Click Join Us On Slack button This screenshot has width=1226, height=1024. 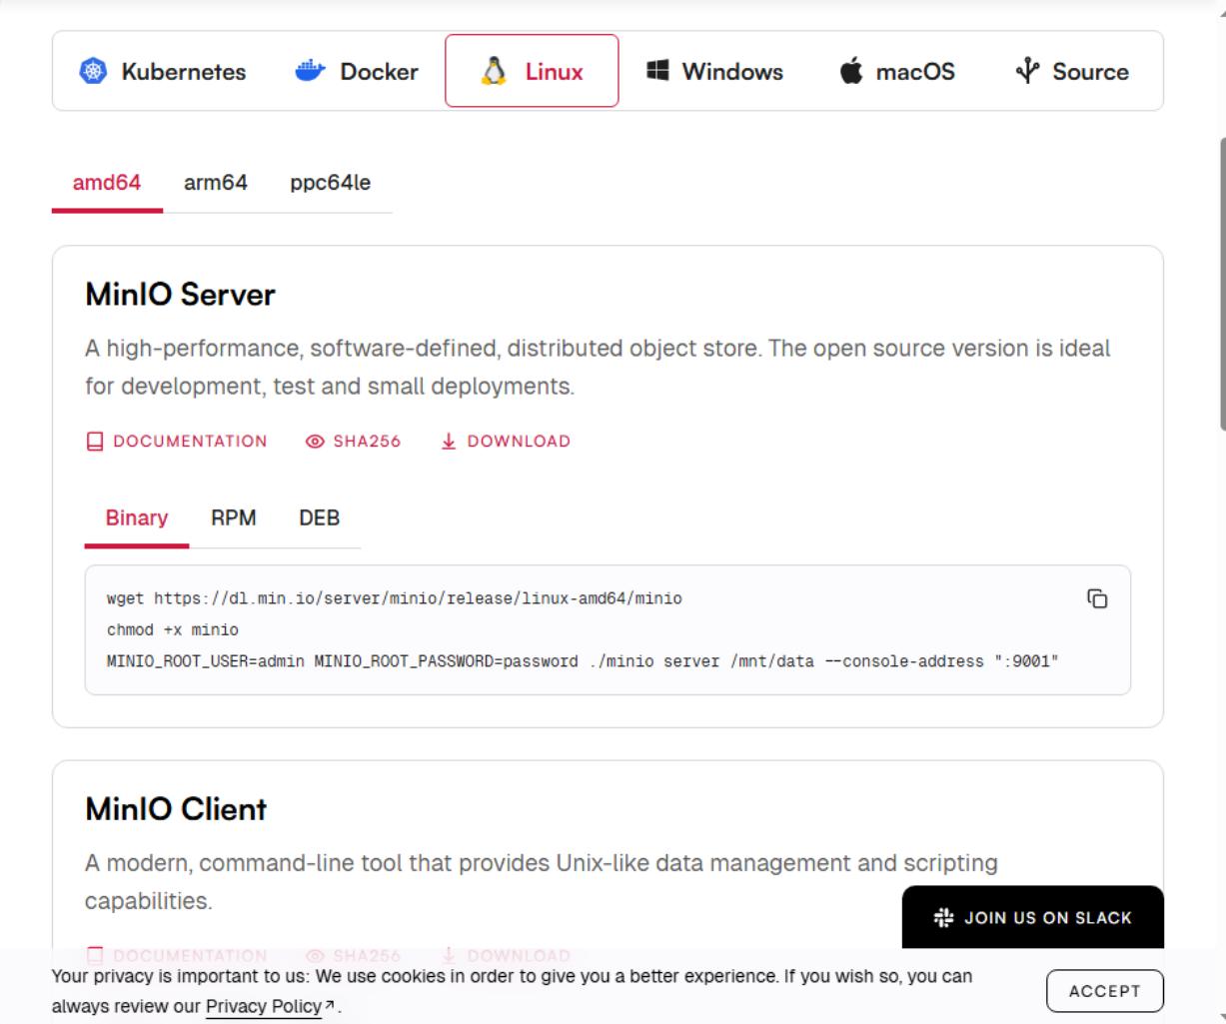click(1033, 917)
